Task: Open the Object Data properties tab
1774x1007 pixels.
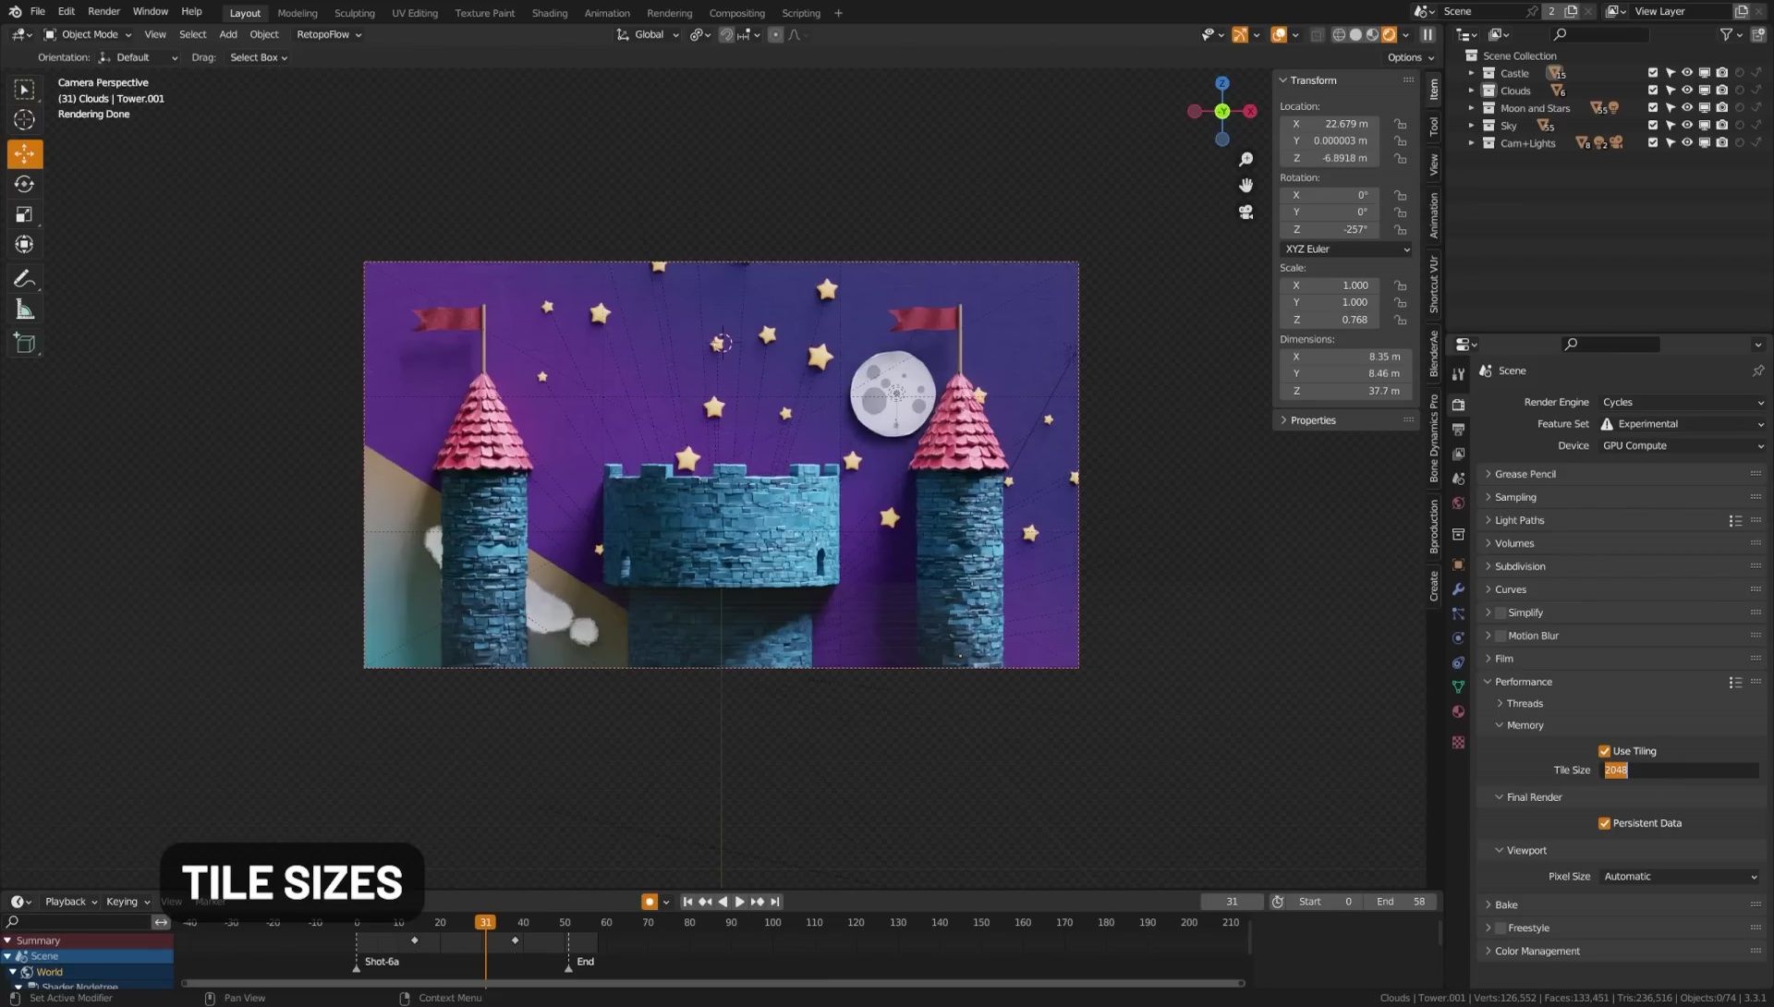Action: tap(1459, 687)
